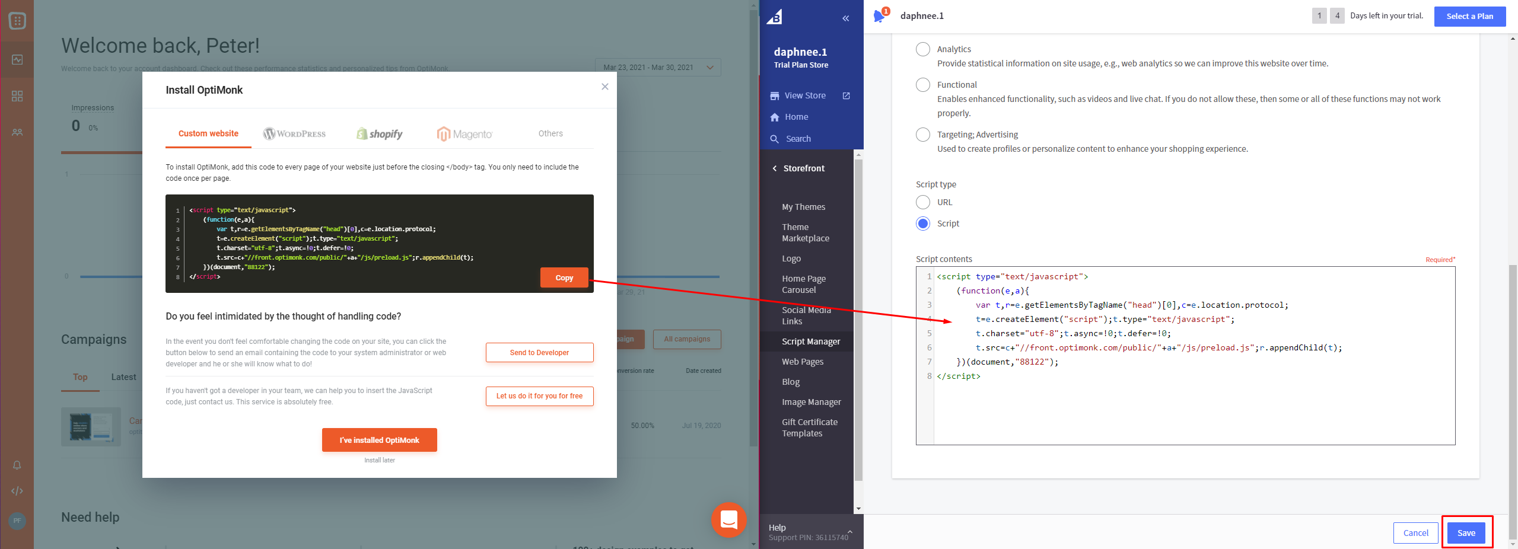1518x549 pixels.
Task: Select the Script type radio button
Action: pos(923,224)
